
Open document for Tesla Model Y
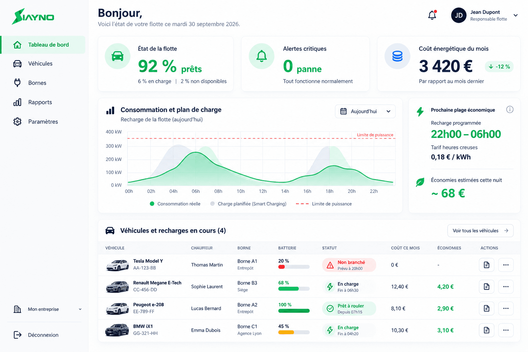pos(486,265)
